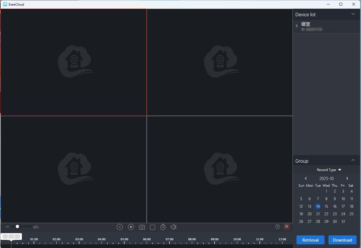Collapse the Device list panel
Screen dimensions: 361x248
[x=353, y=14]
